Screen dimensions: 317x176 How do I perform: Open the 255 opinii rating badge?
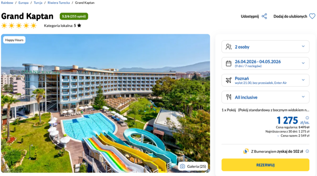(x=74, y=16)
